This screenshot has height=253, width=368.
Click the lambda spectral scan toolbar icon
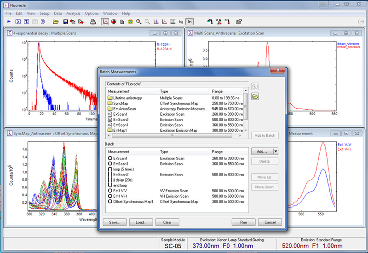click(x=18, y=22)
